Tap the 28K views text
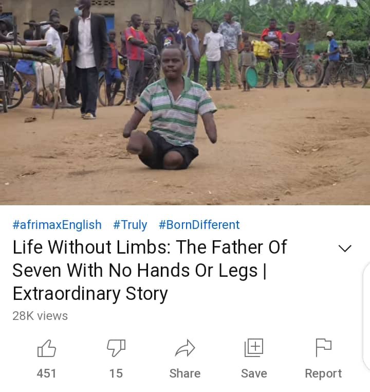Viewport: 370px width, 392px height. coord(40,316)
